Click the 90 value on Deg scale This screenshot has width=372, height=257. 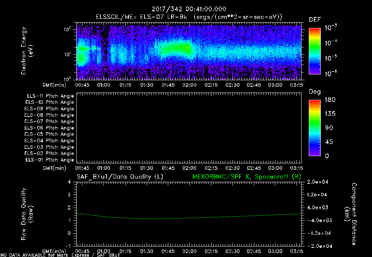coord(329,128)
